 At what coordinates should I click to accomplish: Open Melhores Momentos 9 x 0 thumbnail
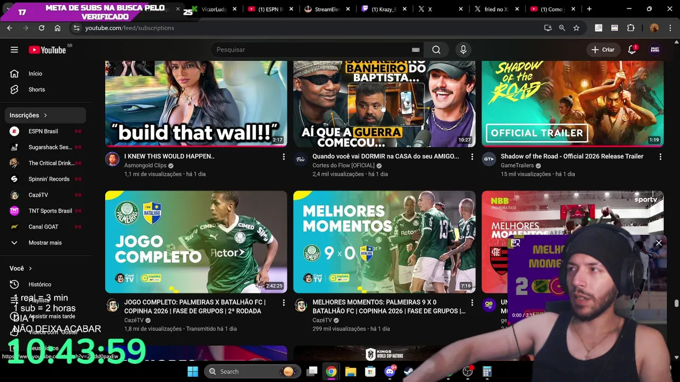[x=384, y=242]
